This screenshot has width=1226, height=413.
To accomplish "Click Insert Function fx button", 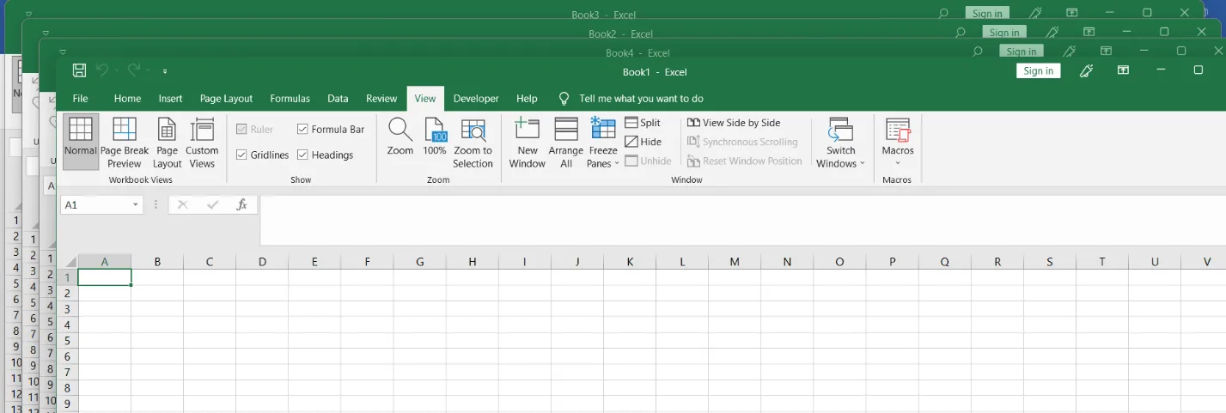I will click(242, 204).
